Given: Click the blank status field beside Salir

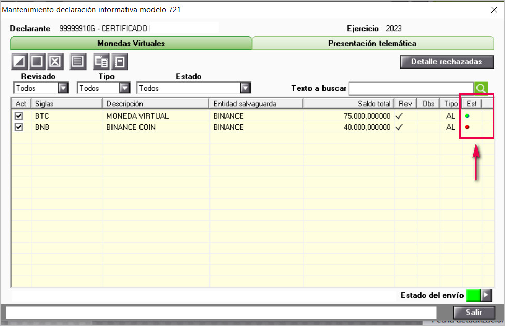Looking at the screenshot, I should point(221,313).
